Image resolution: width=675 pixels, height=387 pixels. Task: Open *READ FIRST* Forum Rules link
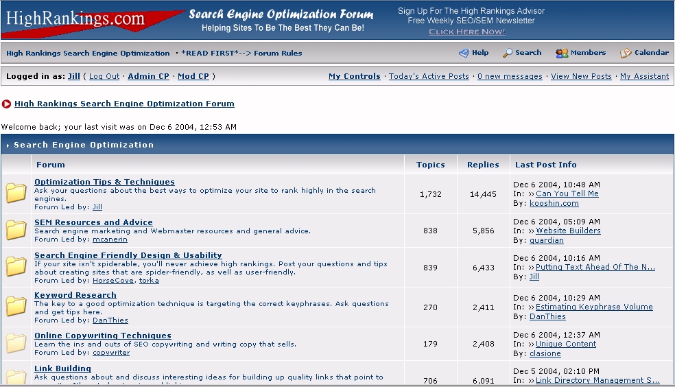point(241,54)
